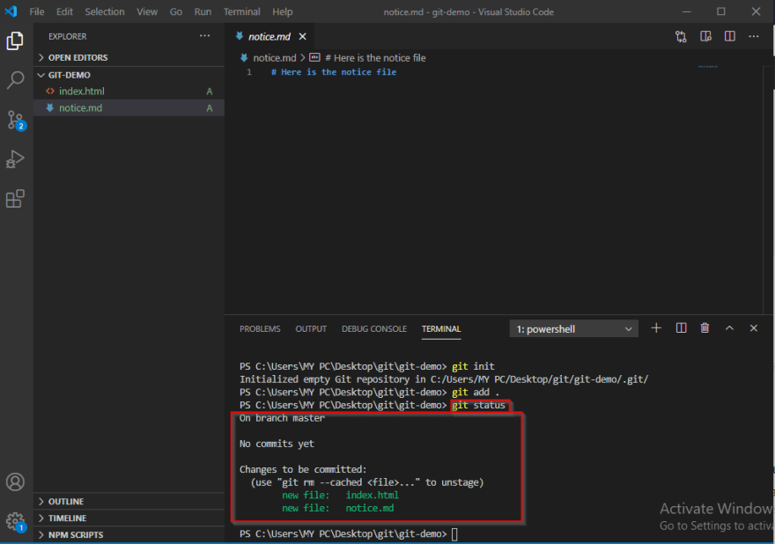Screen dimensions: 775x544
Task: Maximize the terminal panel size
Action: pos(729,328)
